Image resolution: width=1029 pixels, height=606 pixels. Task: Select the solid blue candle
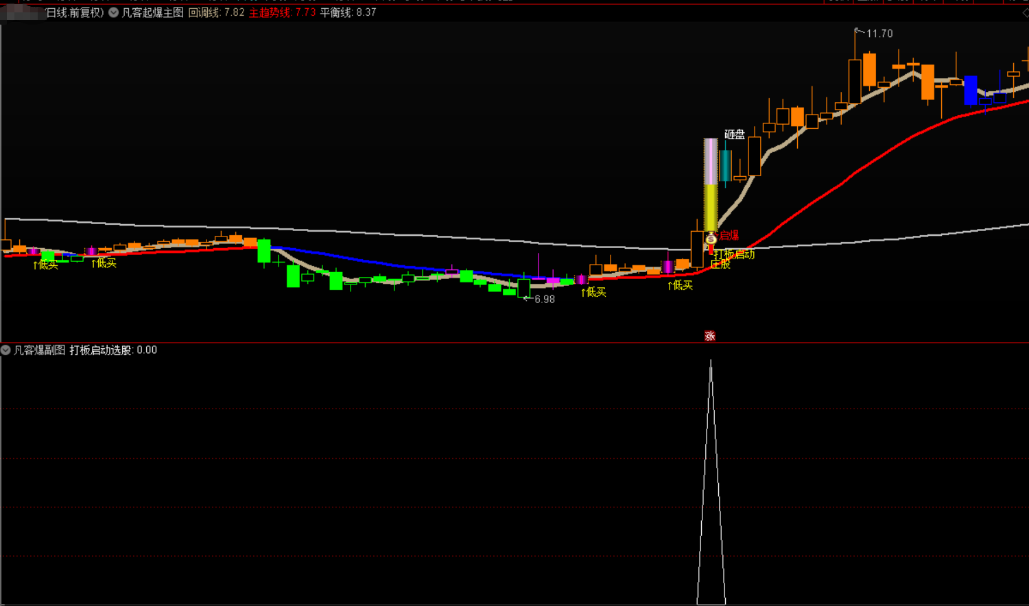971,90
